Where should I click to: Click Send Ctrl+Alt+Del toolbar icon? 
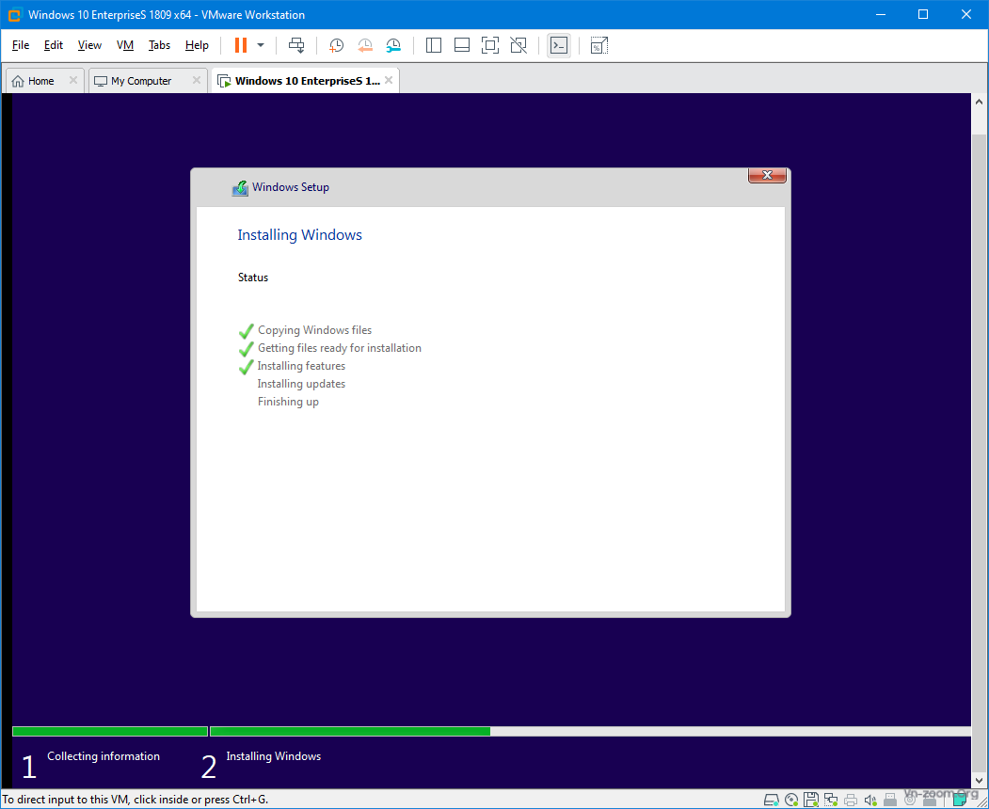click(296, 45)
